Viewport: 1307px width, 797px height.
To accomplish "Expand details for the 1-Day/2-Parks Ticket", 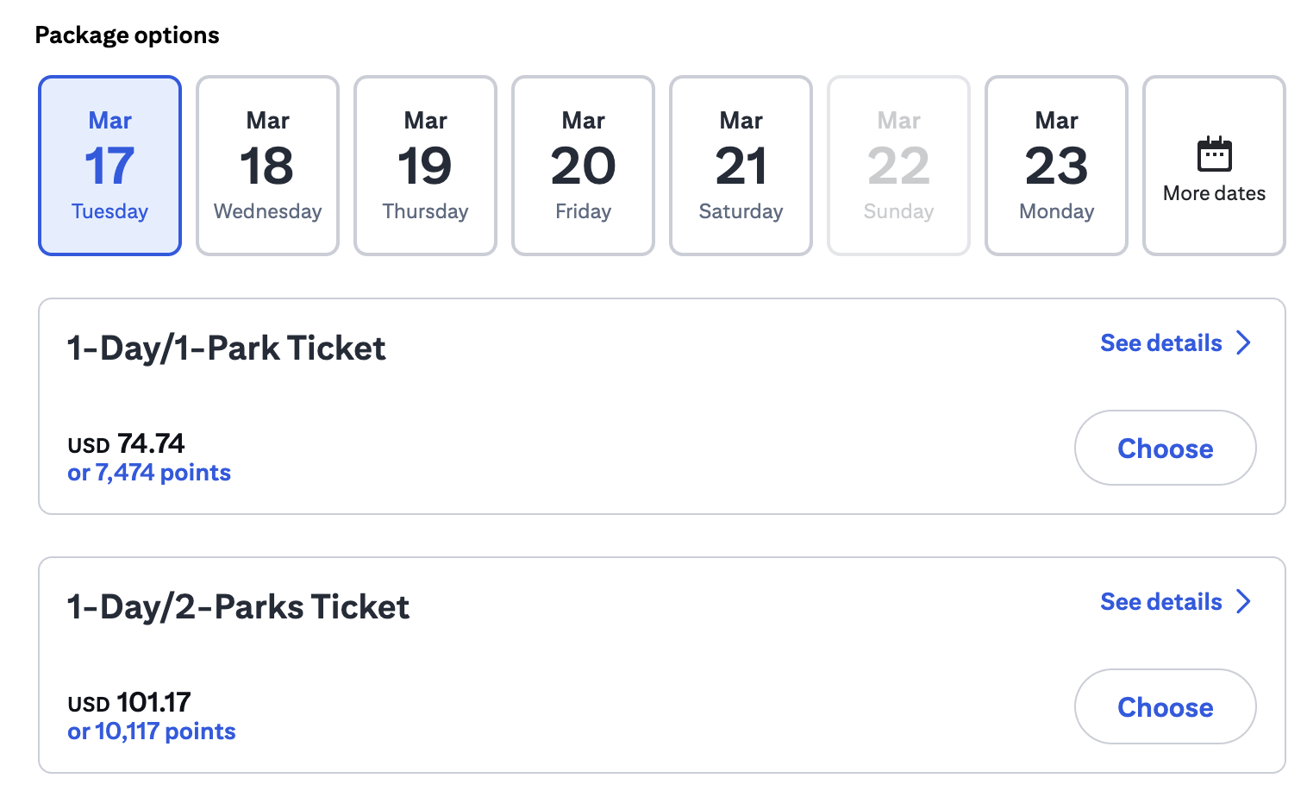I will pos(1160,601).
